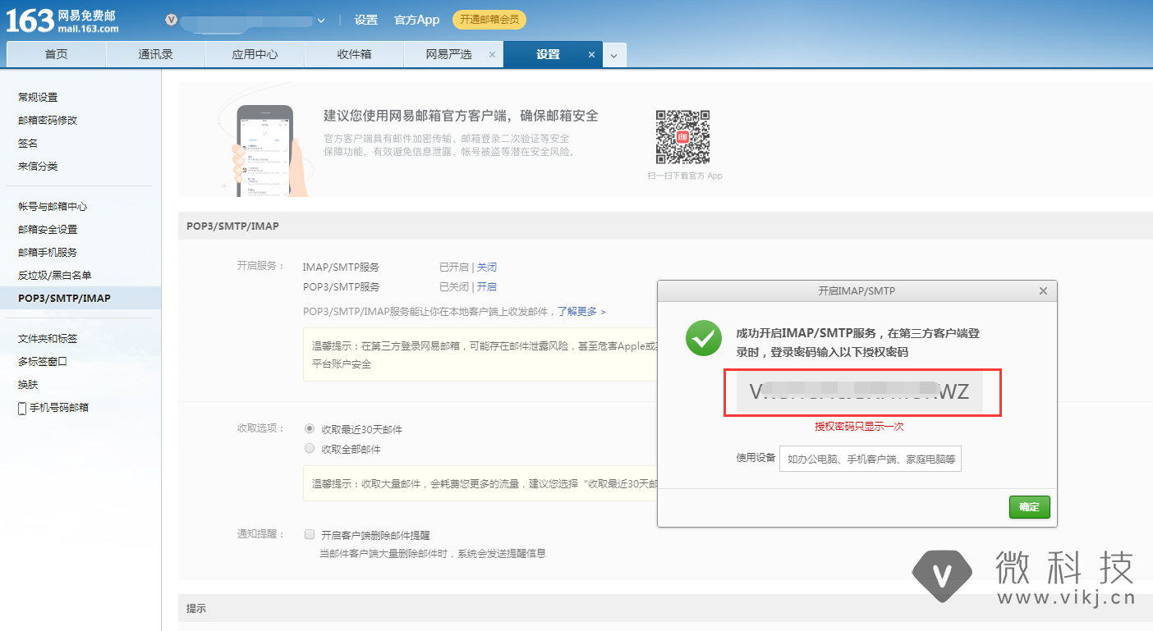This screenshot has width=1153, height=631.
Task: Click the 163 mail logo
Action: click(x=62, y=21)
